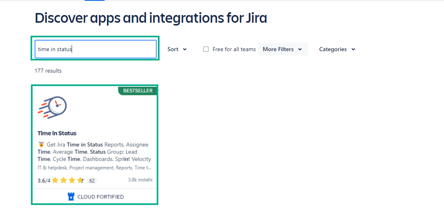The width and height of the screenshot is (444, 209).
Task: Open the Sort dropdown
Action: (177, 49)
